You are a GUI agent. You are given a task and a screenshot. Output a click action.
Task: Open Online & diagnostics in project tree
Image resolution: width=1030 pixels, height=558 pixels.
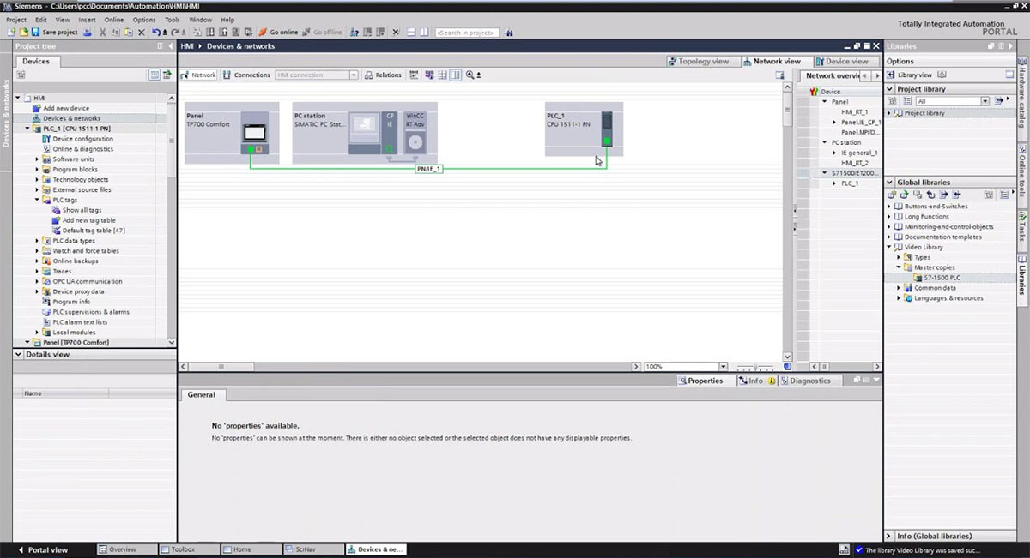coord(82,149)
